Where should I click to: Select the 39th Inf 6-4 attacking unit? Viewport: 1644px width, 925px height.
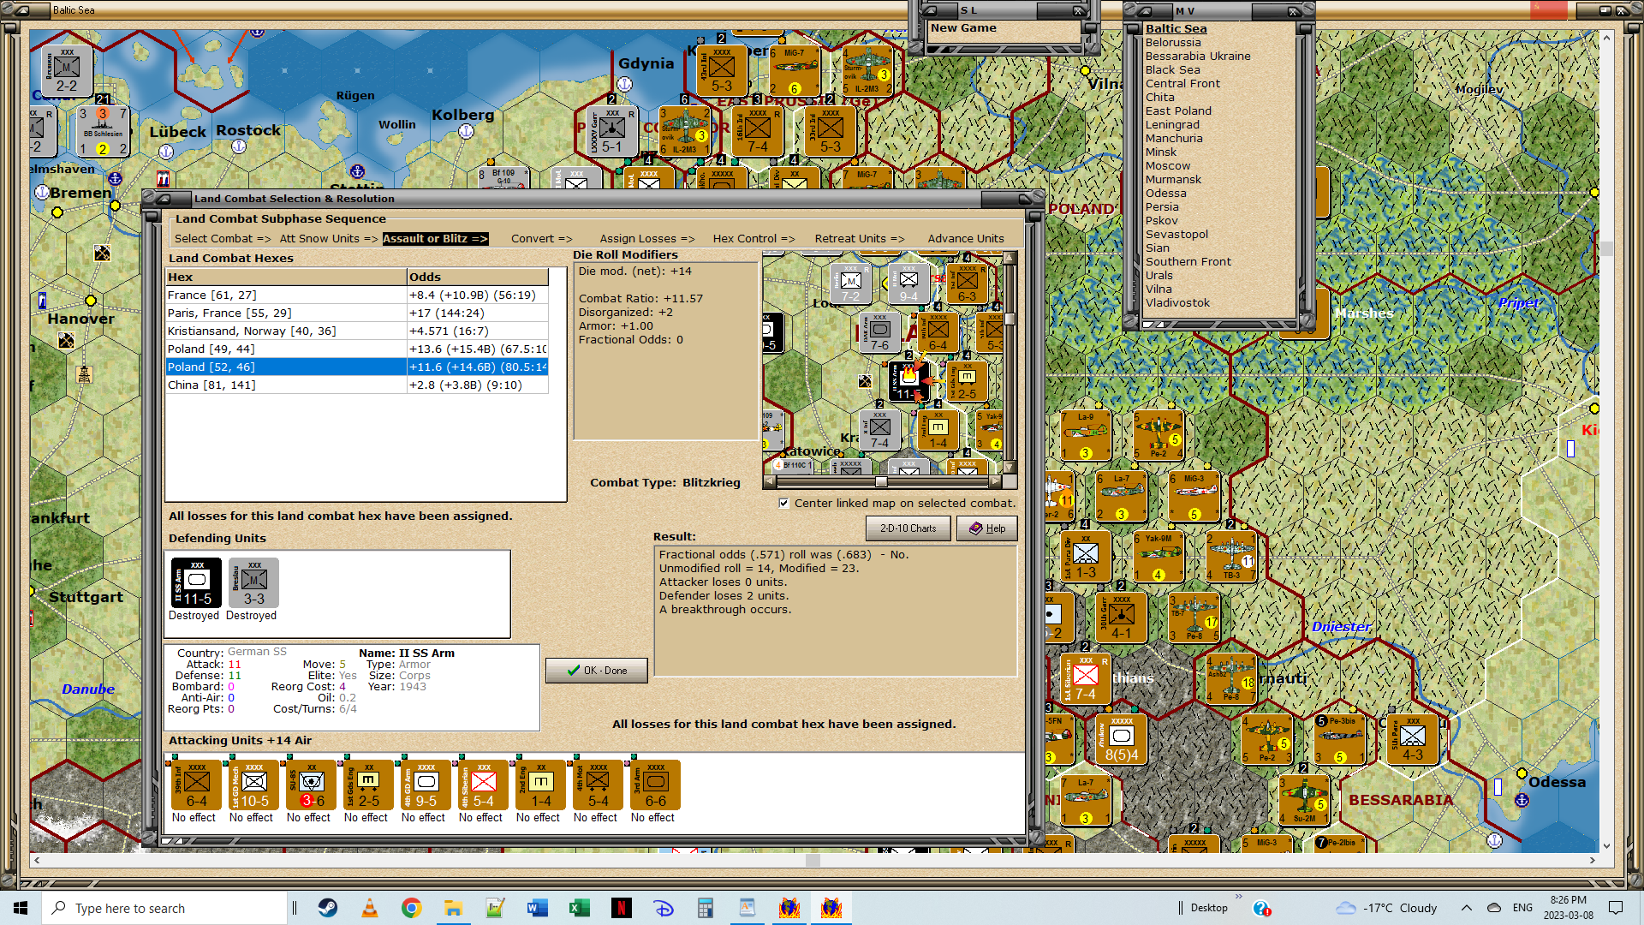tap(196, 785)
